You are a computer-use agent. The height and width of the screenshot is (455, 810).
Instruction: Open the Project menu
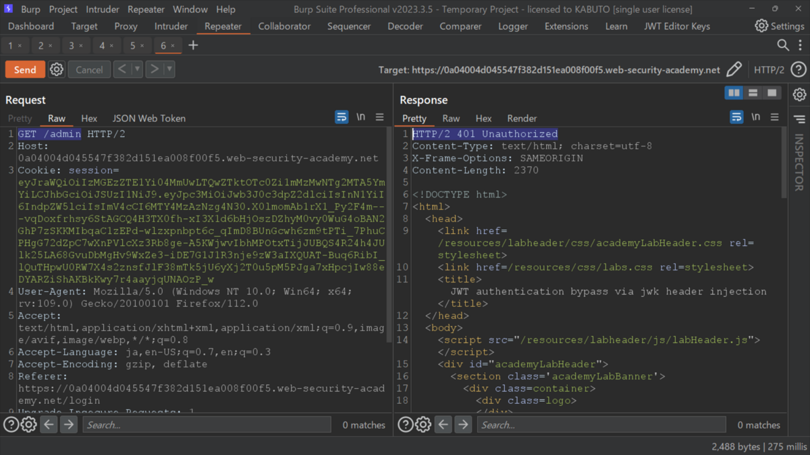(x=63, y=9)
